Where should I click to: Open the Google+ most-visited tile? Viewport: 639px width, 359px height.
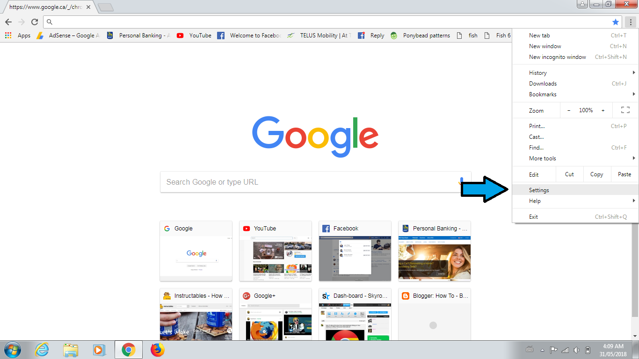click(276, 314)
